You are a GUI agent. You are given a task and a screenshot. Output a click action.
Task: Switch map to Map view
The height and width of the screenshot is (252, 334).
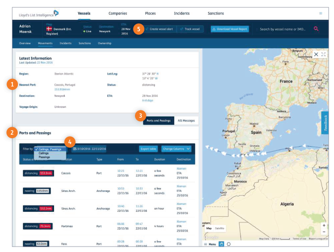click(x=209, y=228)
